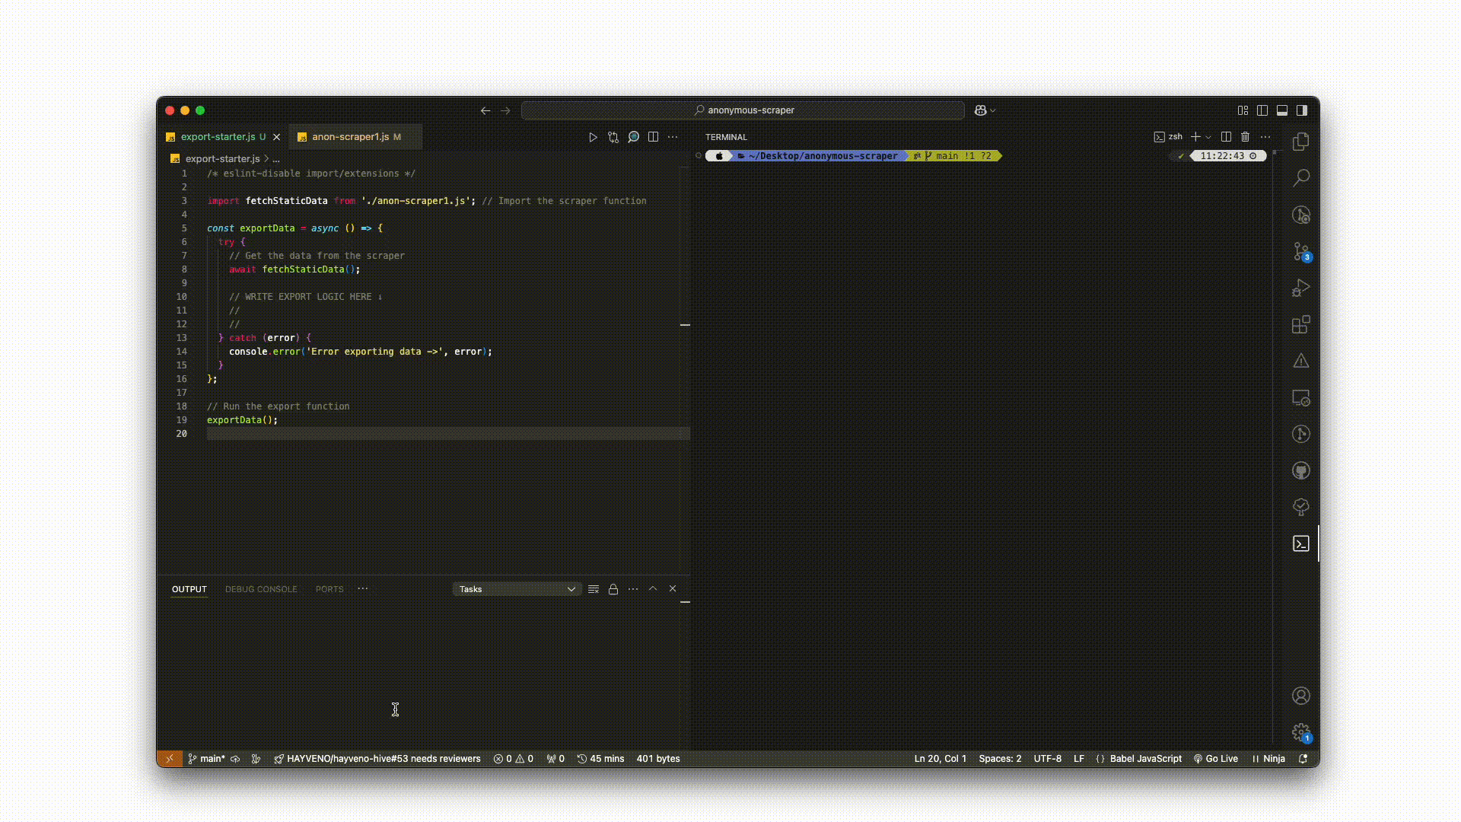Switch to the DEBUG CONSOLE tab

pos(261,589)
